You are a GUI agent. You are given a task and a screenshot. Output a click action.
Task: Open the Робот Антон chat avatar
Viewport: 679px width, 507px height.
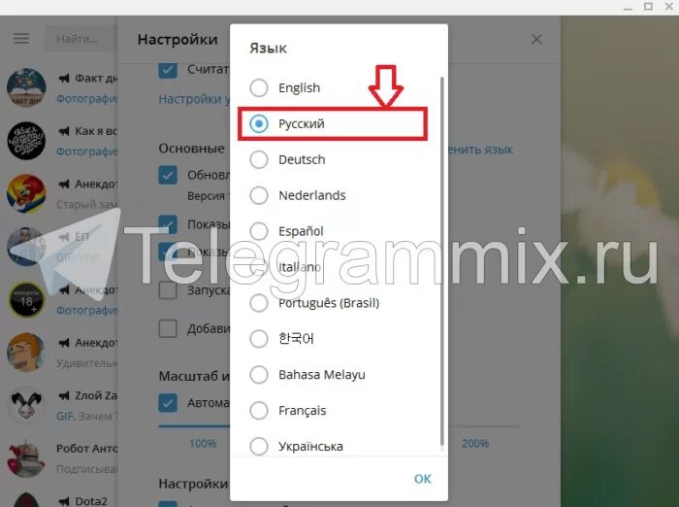coord(26,458)
